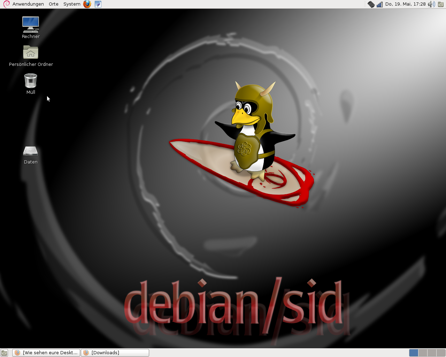The width and height of the screenshot is (446, 357).
Task: Select the Müll trash icon
Action: coord(31,81)
